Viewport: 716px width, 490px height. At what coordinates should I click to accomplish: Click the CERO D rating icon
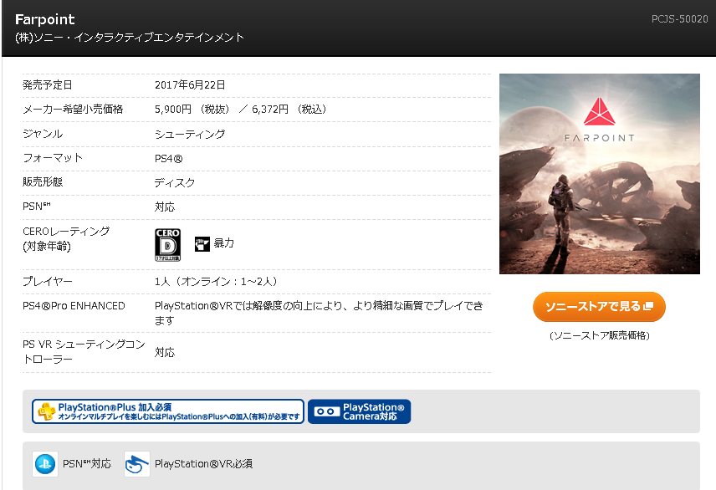click(167, 245)
